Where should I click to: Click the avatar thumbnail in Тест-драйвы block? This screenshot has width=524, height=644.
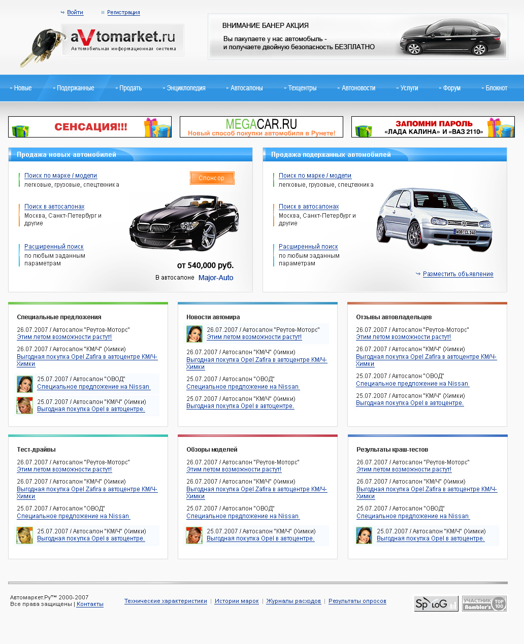click(25, 535)
